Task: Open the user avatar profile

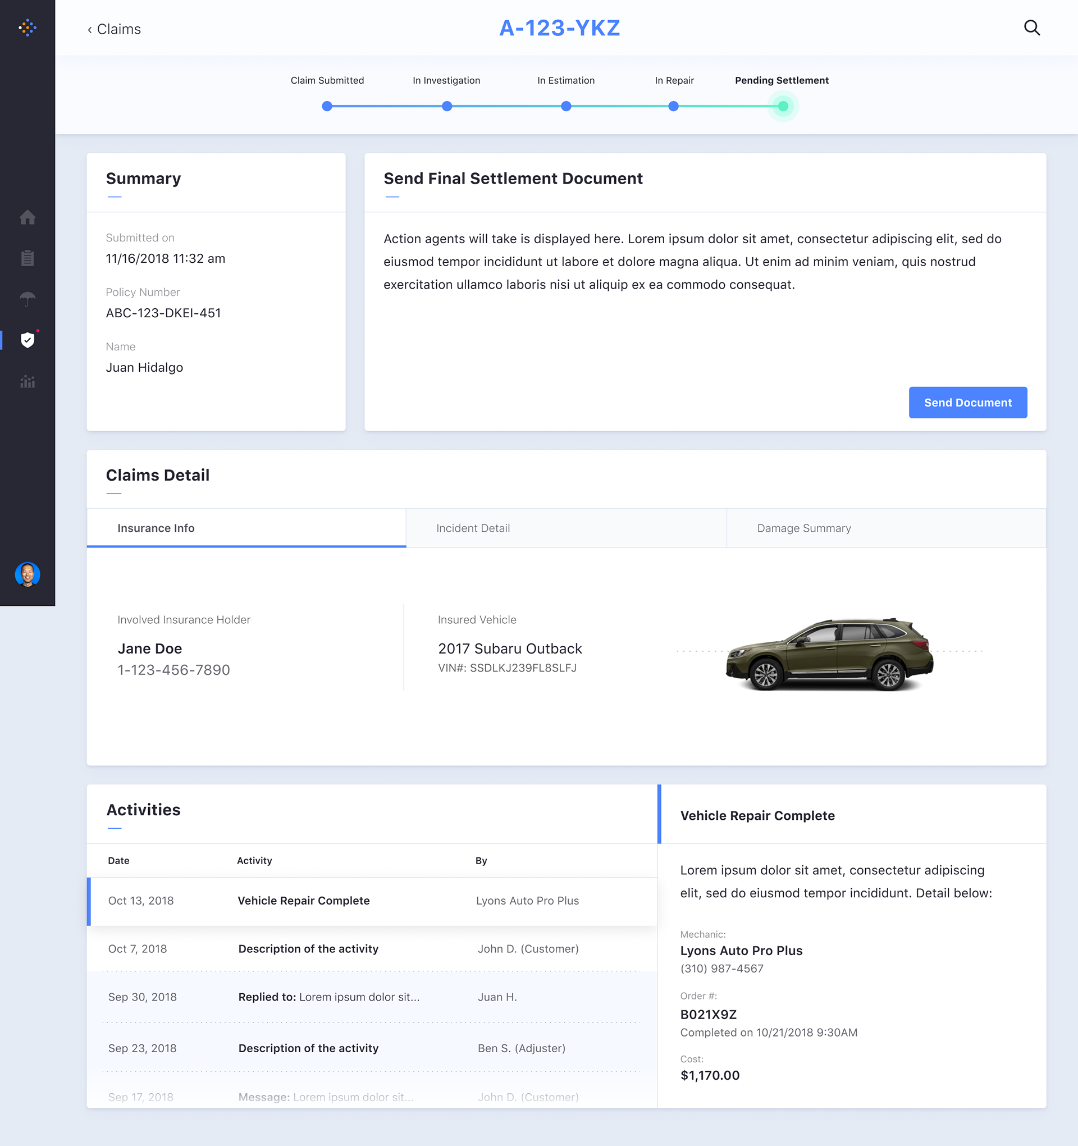Action: click(27, 574)
